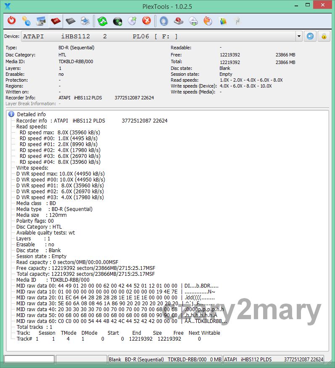This screenshot has width=335, height=368.
Task: Click the BD-R (Sequential) Type value
Action: pos(76,48)
